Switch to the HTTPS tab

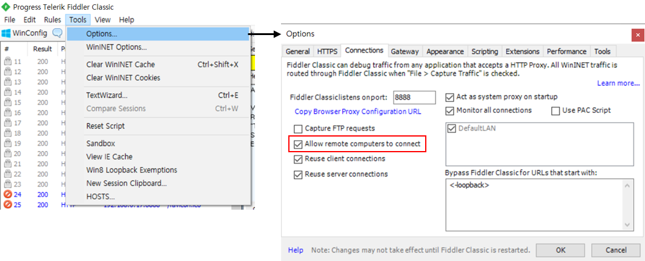coord(328,51)
